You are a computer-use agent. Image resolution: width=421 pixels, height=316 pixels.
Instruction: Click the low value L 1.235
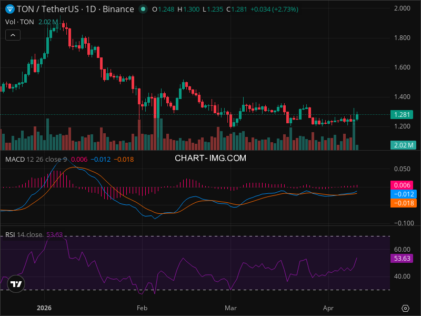pos(213,9)
